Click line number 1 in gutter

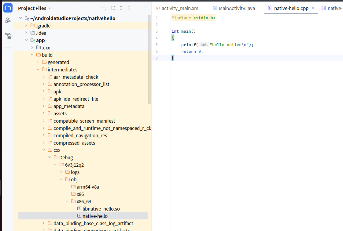[157, 18]
